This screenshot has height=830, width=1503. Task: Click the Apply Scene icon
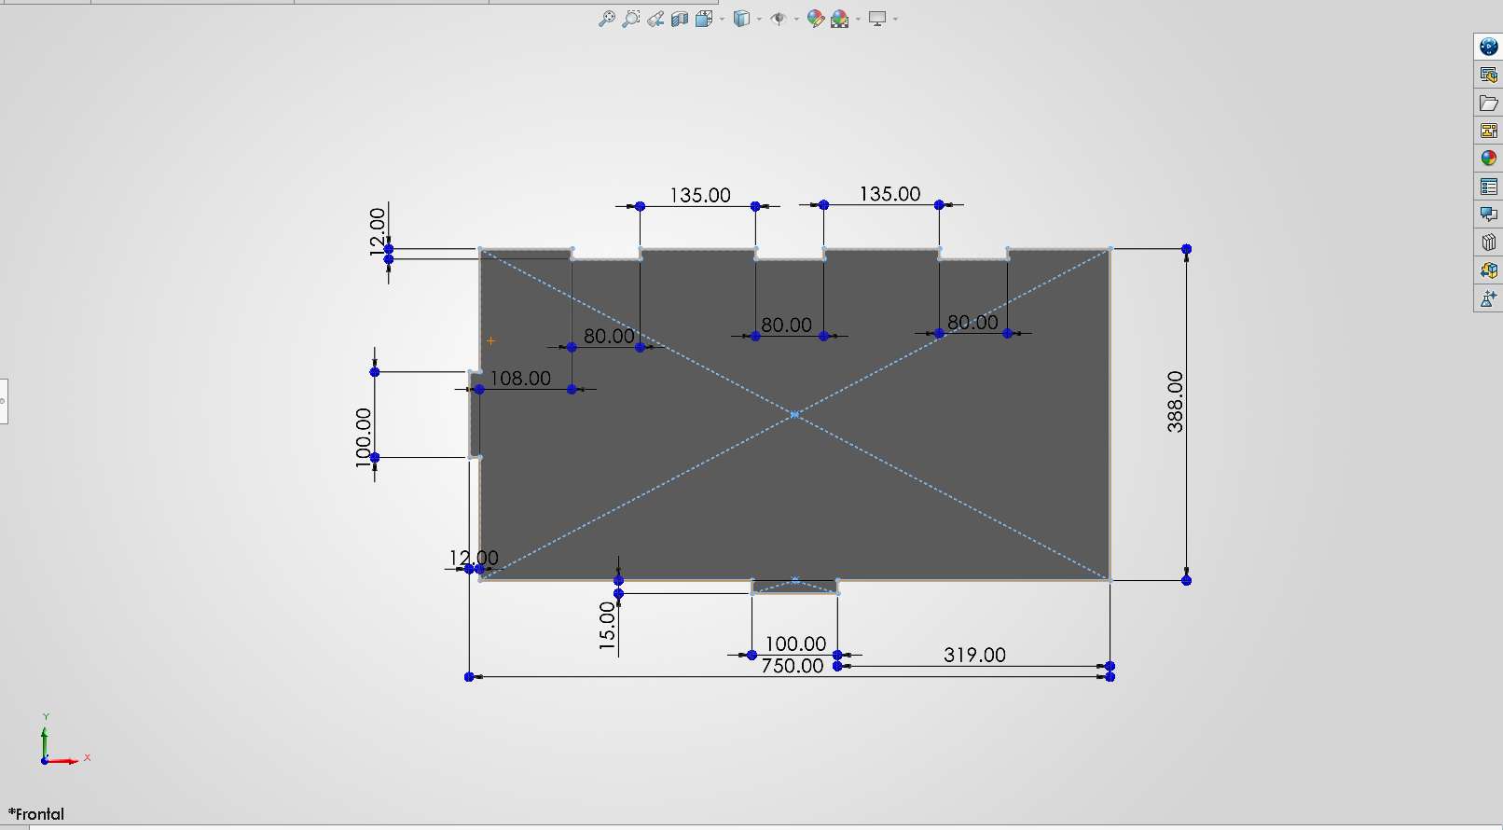click(x=840, y=19)
